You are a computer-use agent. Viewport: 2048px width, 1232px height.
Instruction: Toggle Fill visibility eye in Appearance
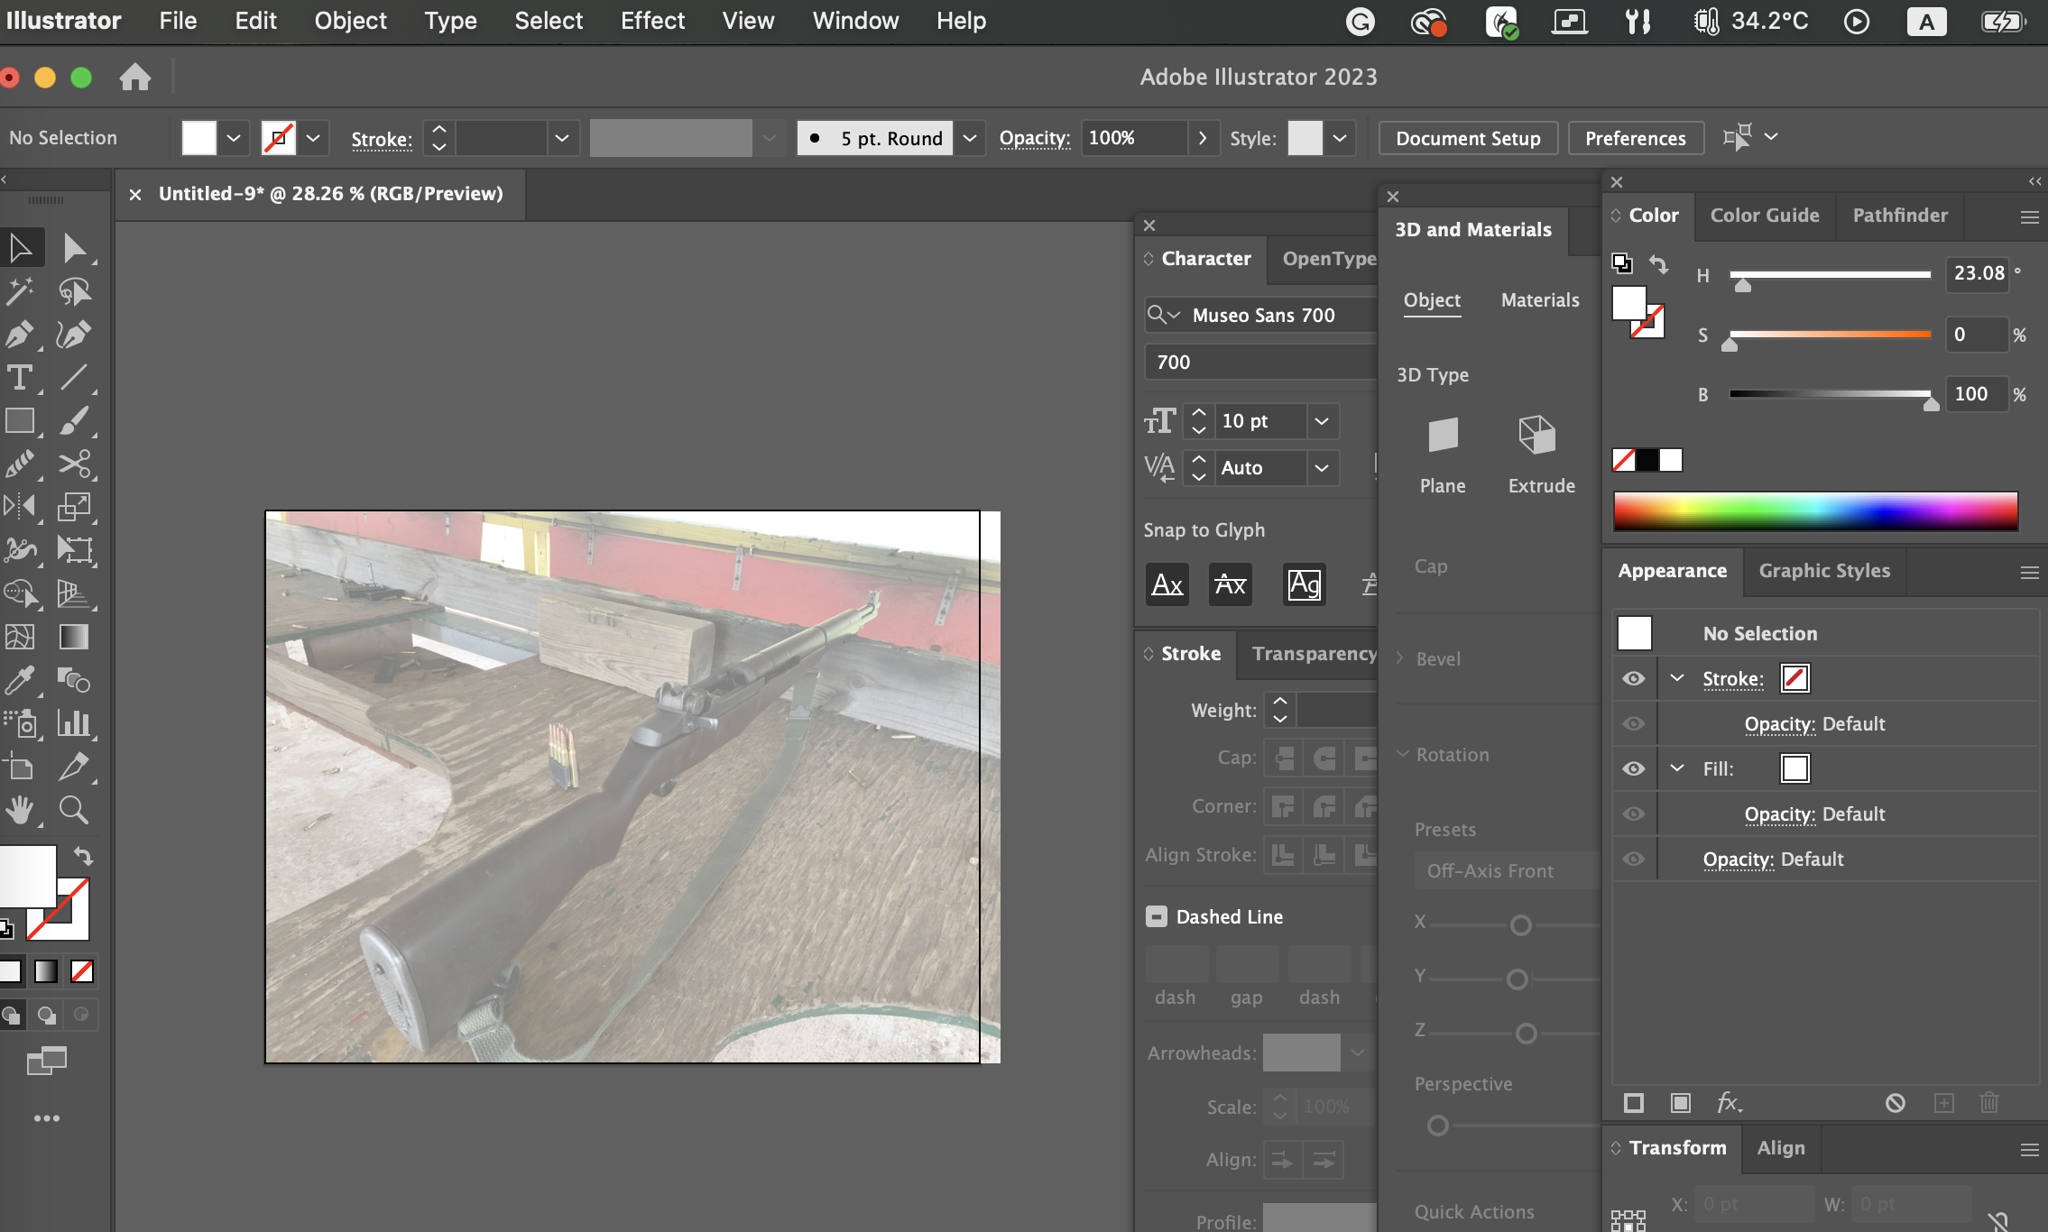pos(1634,768)
